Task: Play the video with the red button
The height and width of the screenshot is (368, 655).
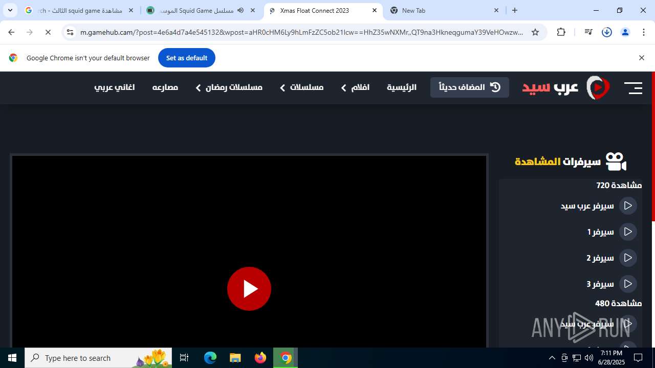Action: click(x=249, y=289)
